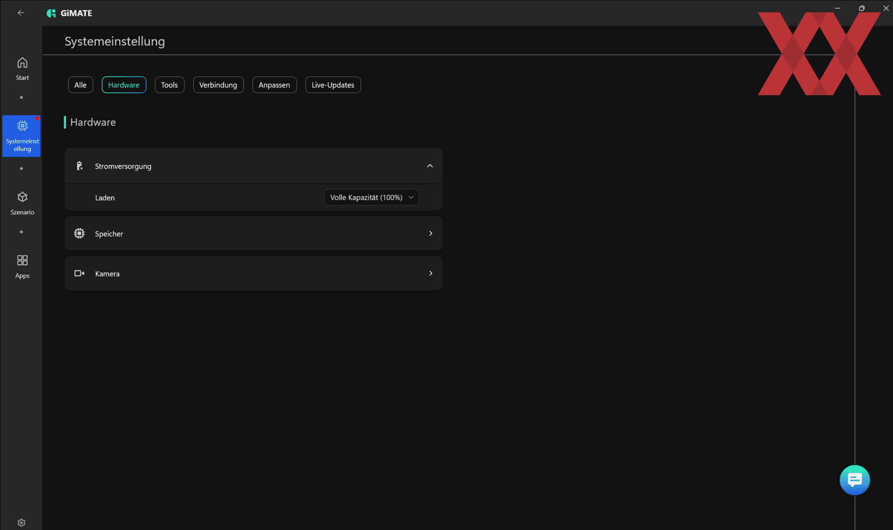Click the Hardware section heading
Image resolution: width=893 pixels, height=530 pixels.
93,122
